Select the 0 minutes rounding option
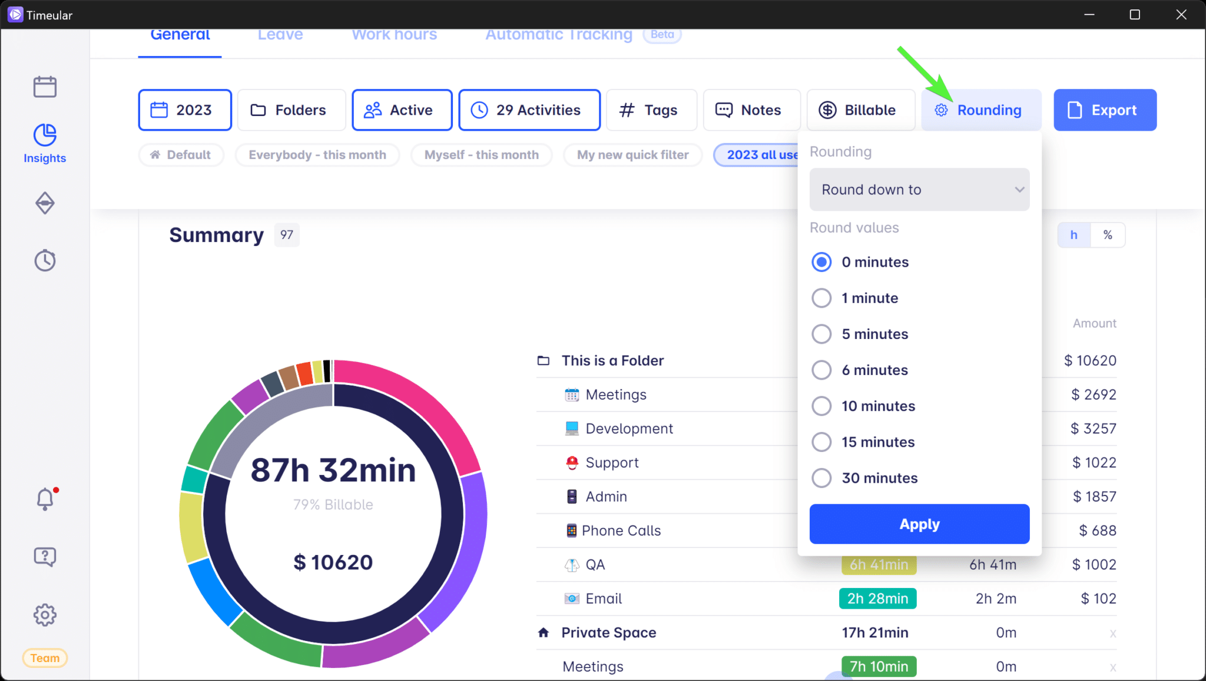 821,262
